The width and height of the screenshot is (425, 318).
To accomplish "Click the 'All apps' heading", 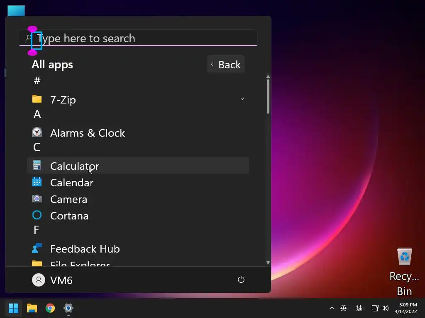I will click(x=52, y=65).
